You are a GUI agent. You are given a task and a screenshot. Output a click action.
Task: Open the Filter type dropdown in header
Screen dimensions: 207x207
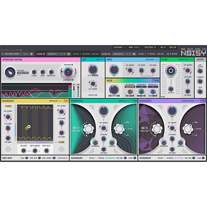pos(186,59)
